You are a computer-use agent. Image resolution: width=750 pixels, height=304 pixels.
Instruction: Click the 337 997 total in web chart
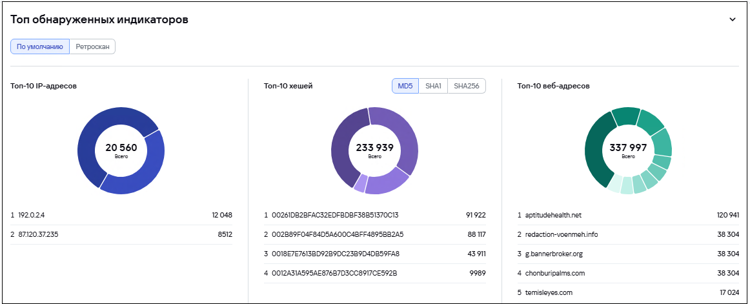point(628,148)
